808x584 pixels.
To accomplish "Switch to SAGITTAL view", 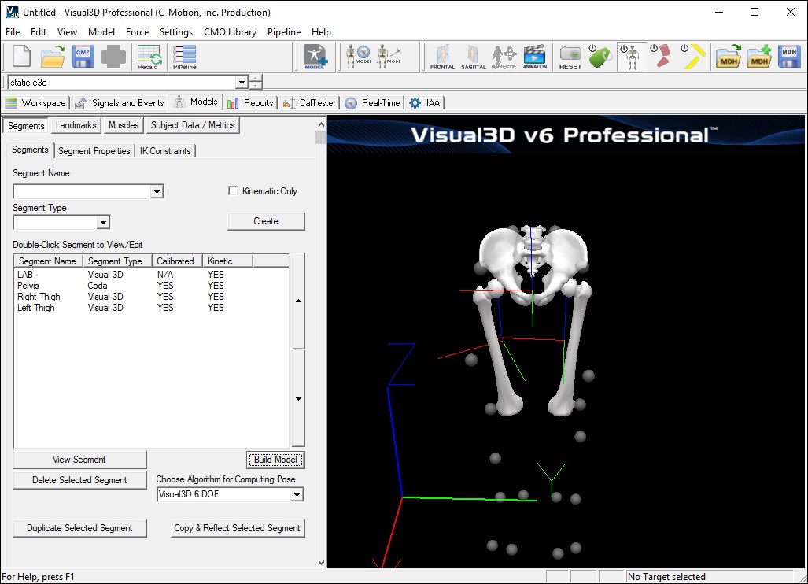I will (473, 57).
